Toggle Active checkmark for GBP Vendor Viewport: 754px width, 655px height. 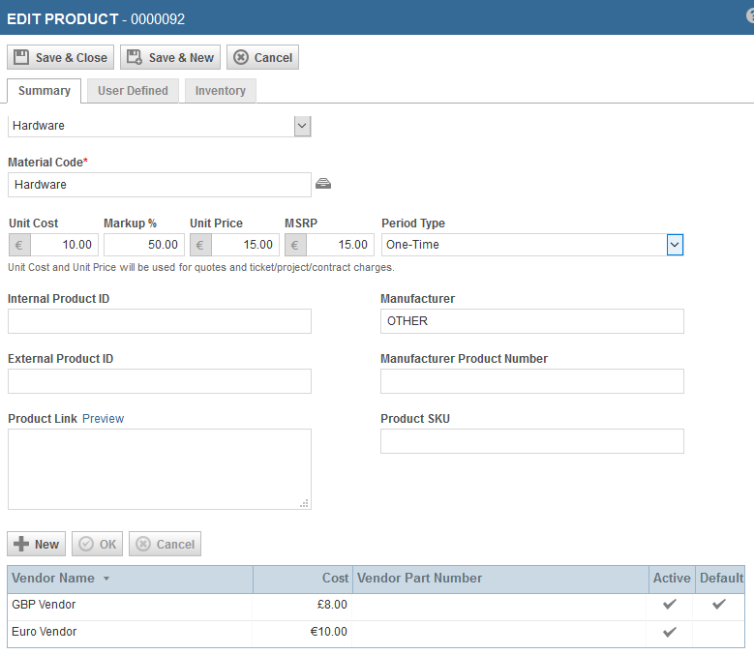[x=669, y=605]
